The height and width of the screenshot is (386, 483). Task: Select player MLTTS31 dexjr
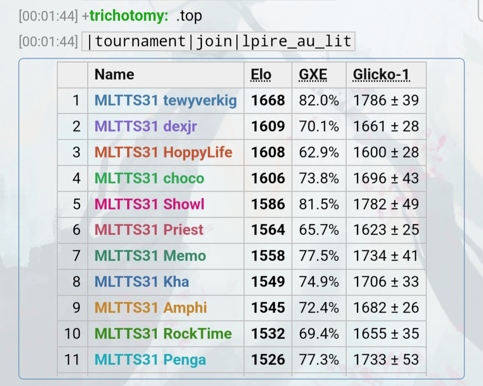145,126
